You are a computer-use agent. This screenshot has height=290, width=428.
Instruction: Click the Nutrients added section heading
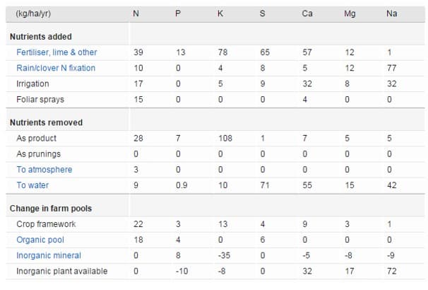(40, 36)
